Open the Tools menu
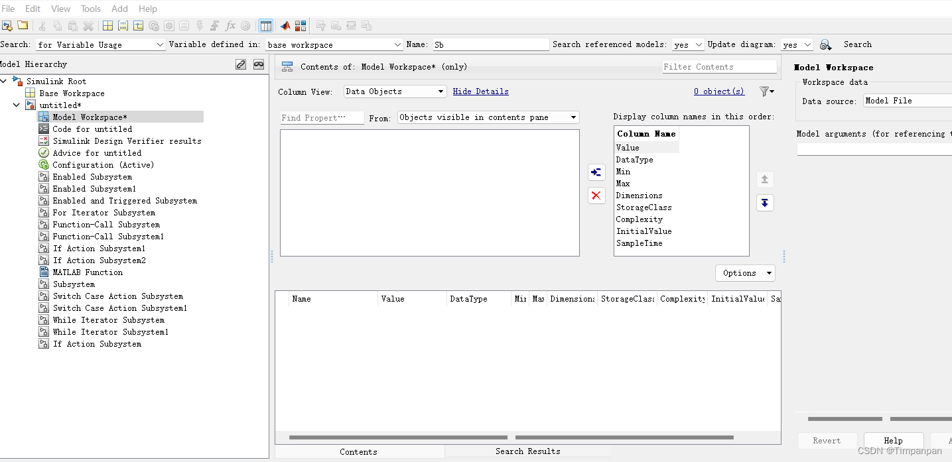 click(90, 9)
